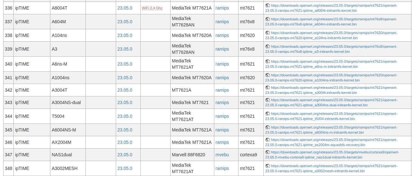The width and height of the screenshot is (412, 176).
Task: Open 23.05.0 release link for A8004T
Action: (x=125, y=8)
